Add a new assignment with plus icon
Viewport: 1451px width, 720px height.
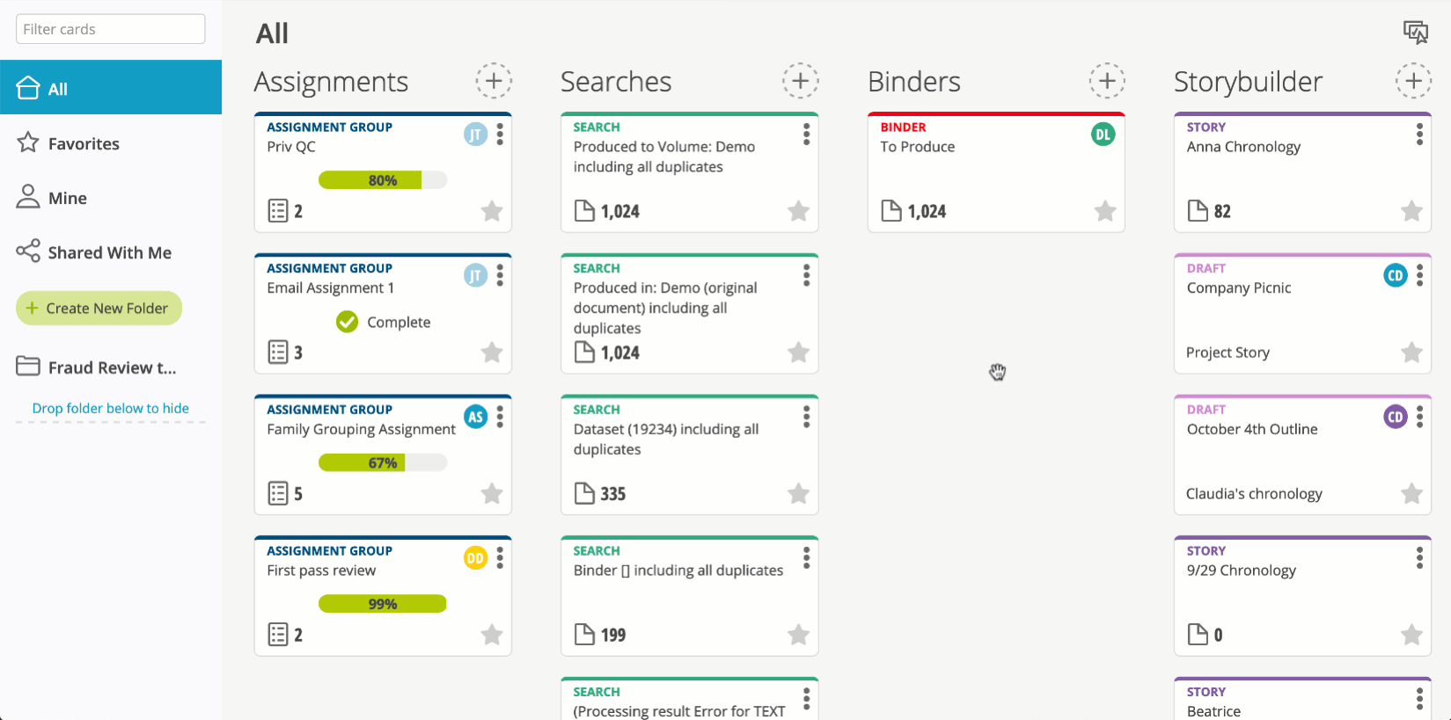tap(494, 81)
